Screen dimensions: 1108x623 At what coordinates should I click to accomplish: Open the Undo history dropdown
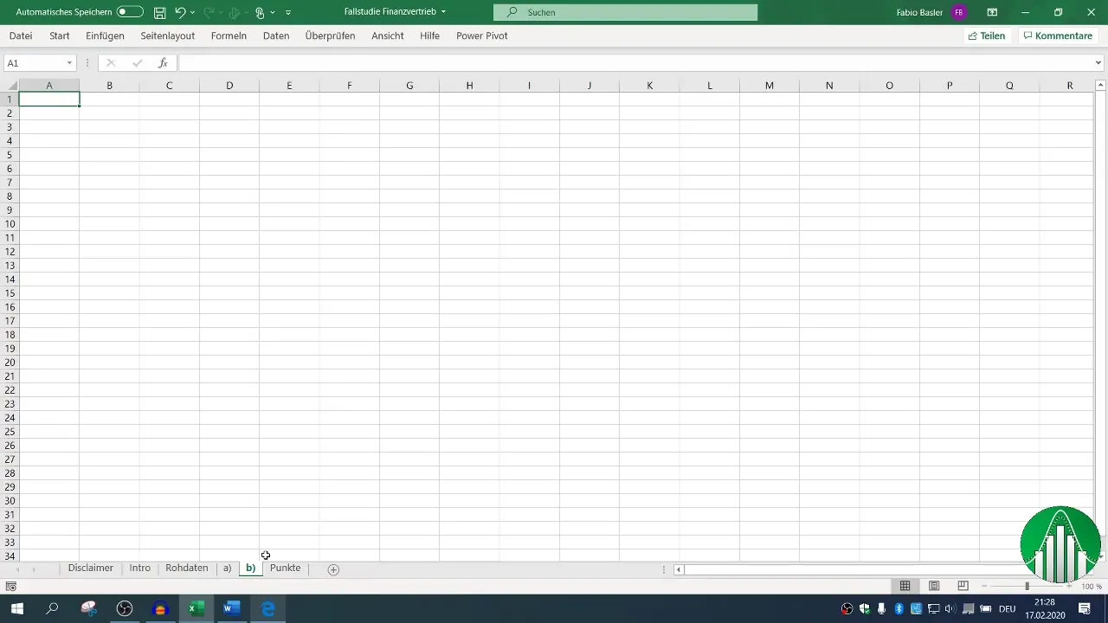192,12
